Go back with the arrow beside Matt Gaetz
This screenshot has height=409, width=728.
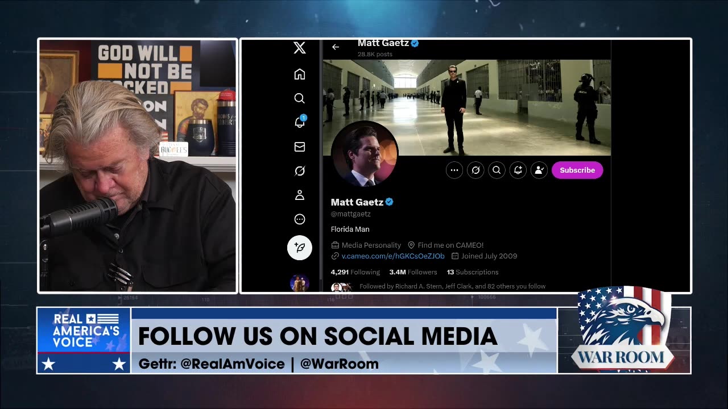click(x=336, y=47)
